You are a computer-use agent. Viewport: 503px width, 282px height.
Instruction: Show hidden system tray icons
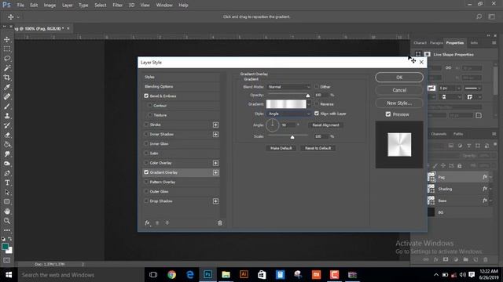435,275
